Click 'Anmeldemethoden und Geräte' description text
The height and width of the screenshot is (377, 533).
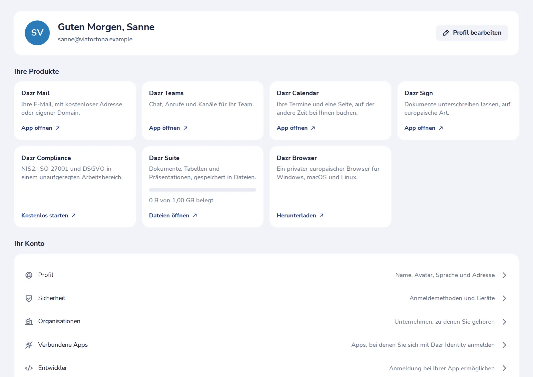pyautogui.click(x=452, y=298)
